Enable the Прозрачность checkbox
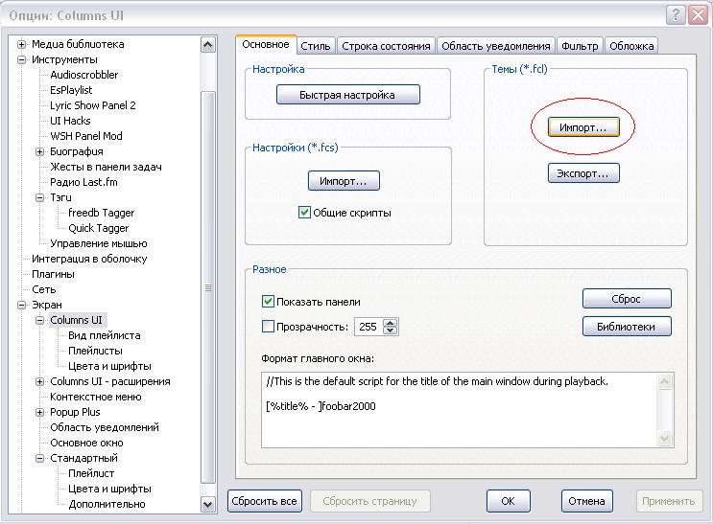 269,327
